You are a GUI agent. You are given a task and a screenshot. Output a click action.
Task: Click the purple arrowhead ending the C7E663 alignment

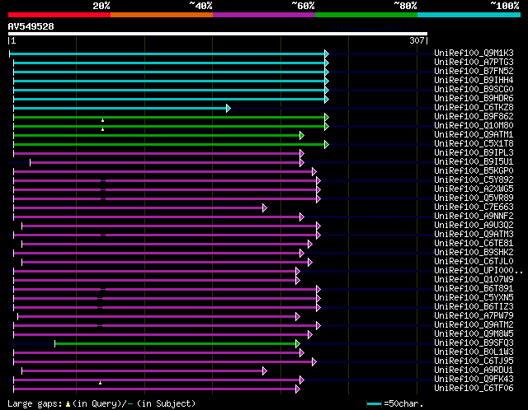pyautogui.click(x=265, y=208)
